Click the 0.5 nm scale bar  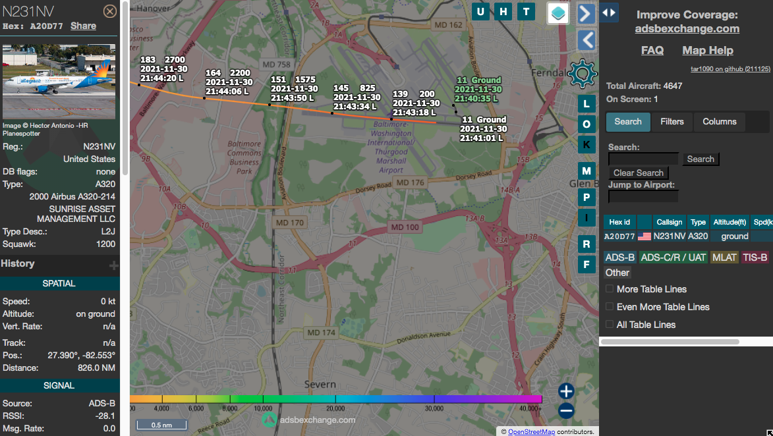click(161, 425)
